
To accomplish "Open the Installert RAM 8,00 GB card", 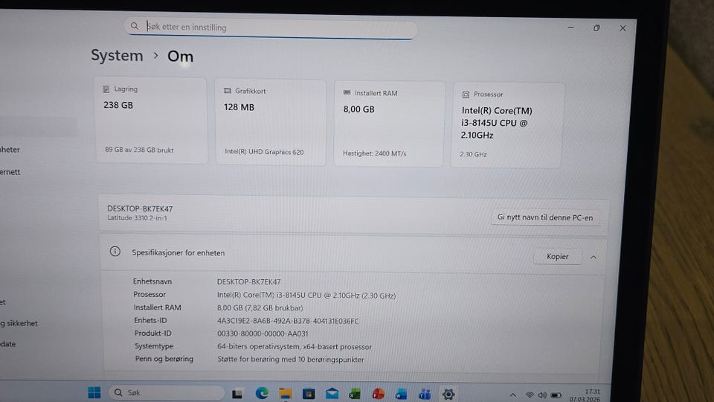I will point(389,124).
